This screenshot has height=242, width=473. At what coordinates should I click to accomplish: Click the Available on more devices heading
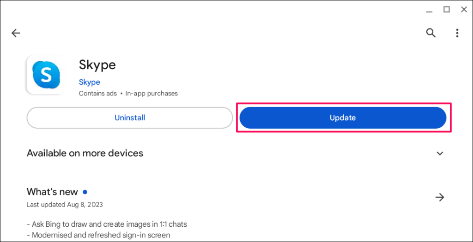click(x=85, y=153)
